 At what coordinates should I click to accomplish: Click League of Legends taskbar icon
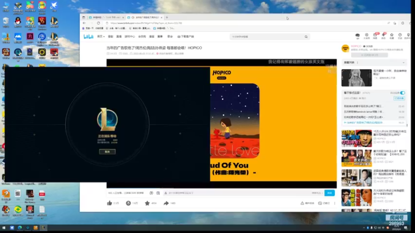coord(44,227)
